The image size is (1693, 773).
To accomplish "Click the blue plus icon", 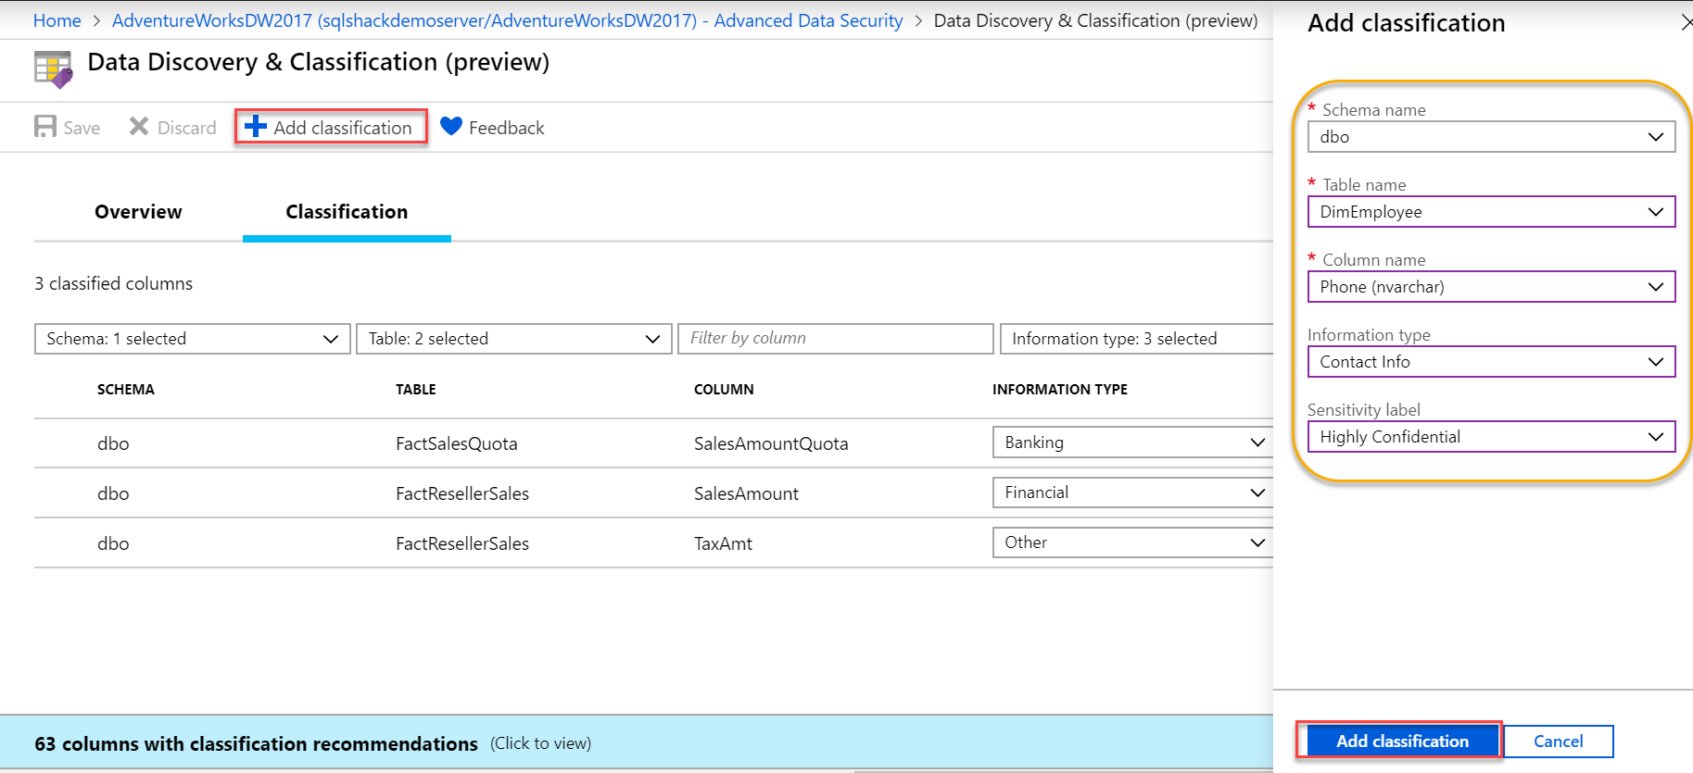I will [x=256, y=127].
